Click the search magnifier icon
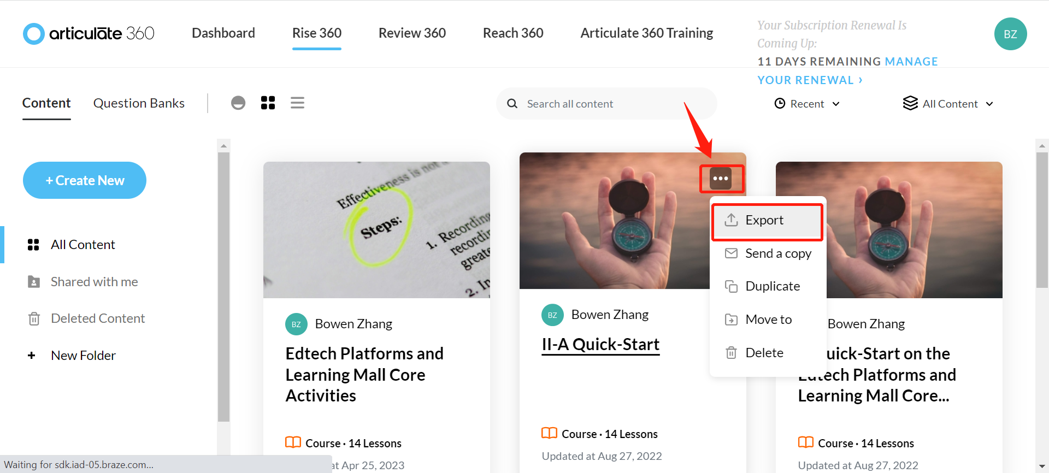1049x473 pixels. 512,104
